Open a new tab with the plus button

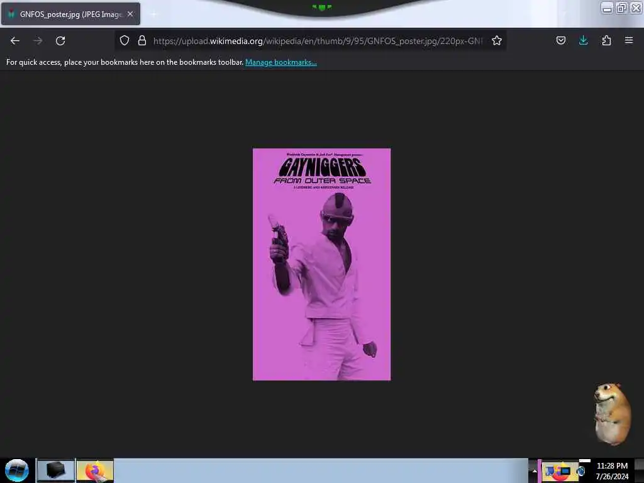[x=153, y=14]
